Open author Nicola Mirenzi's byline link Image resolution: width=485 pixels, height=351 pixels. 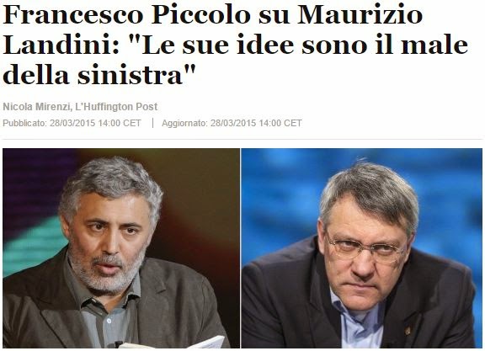36,107
